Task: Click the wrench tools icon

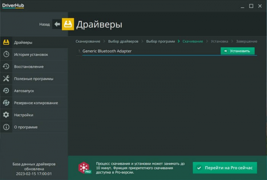Action: coord(6,78)
